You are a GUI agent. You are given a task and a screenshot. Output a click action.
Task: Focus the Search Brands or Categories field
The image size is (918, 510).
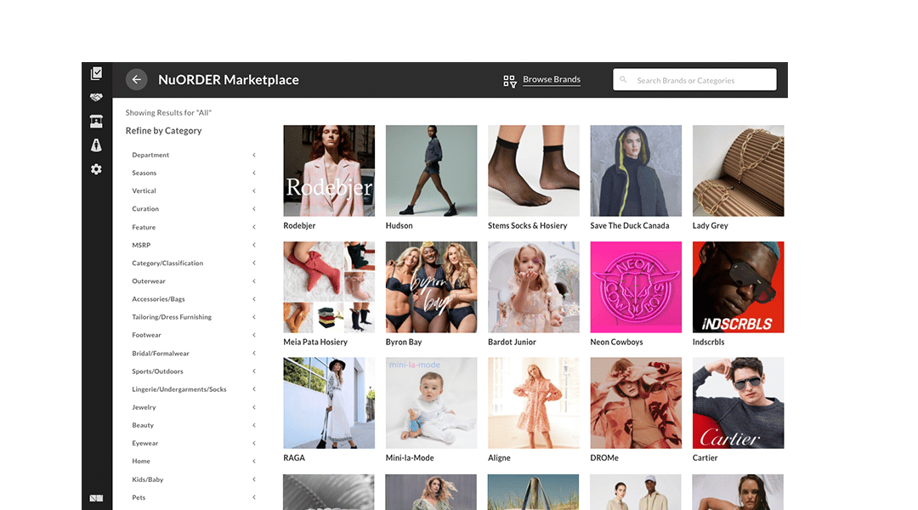tap(695, 80)
